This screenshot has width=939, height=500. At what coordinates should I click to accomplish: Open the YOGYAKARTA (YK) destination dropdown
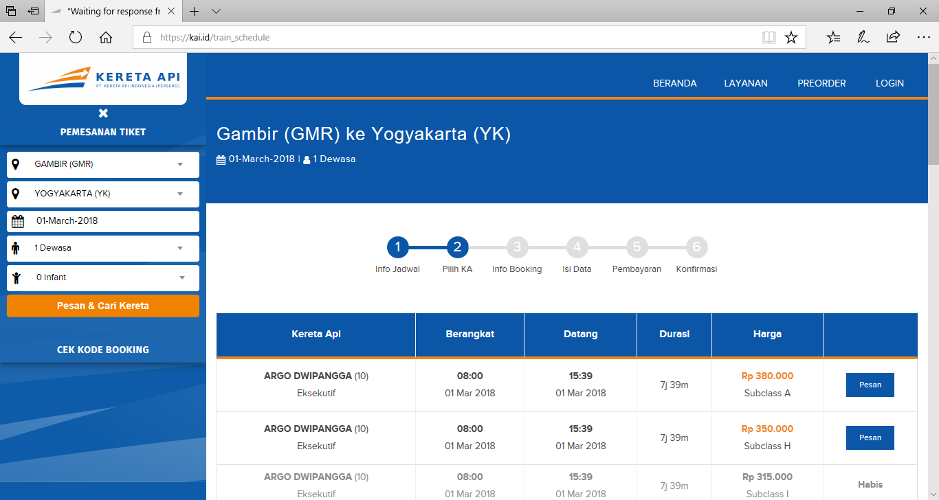pyautogui.click(x=103, y=194)
